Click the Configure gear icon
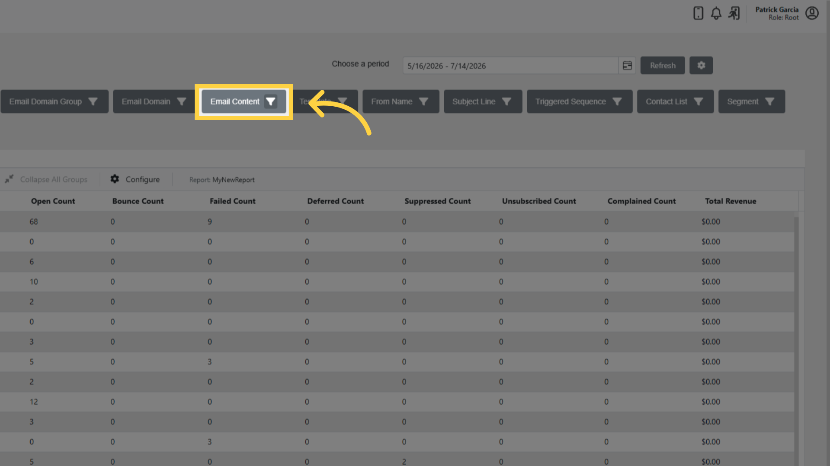The width and height of the screenshot is (830, 466). [115, 179]
